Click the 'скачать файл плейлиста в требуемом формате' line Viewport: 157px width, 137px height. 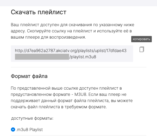(x=59, y=107)
